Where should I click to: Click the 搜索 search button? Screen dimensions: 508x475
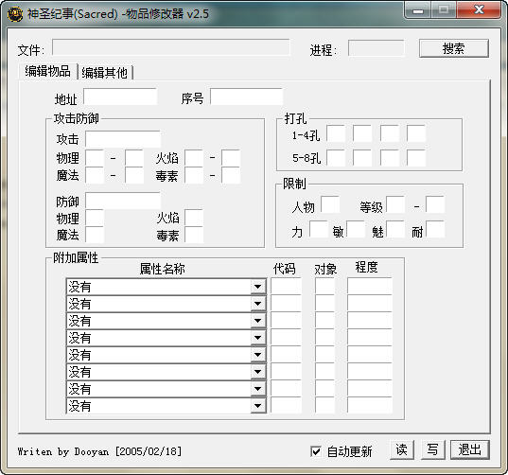click(x=453, y=48)
